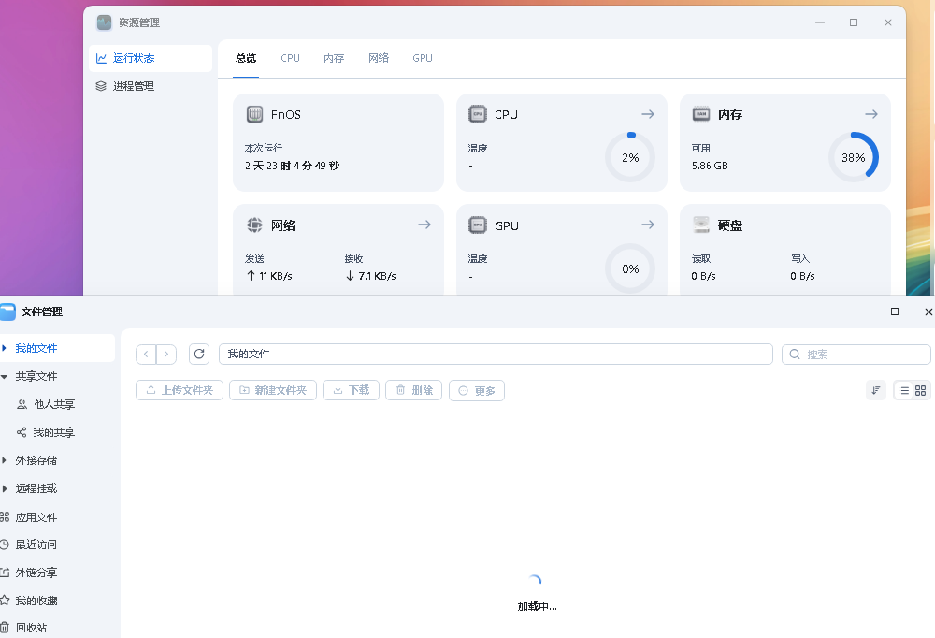
Task: Click the 运行状态 chart icon
Action: [101, 59]
